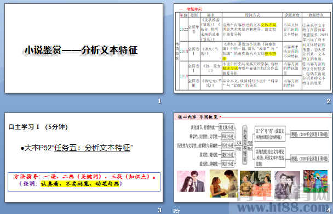Click slide number label 2
The width and height of the screenshot is (333, 214).
(x=329, y=102)
